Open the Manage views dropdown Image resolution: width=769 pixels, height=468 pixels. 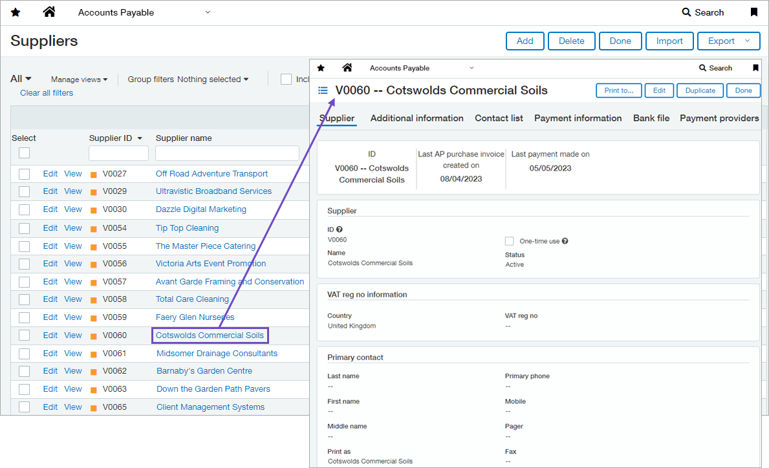pyautogui.click(x=79, y=80)
